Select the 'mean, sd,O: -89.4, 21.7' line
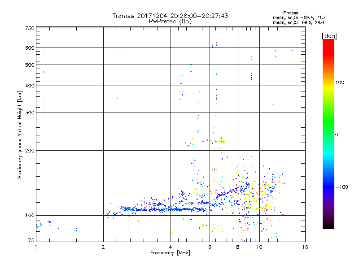359x269 pixels. coord(299,17)
